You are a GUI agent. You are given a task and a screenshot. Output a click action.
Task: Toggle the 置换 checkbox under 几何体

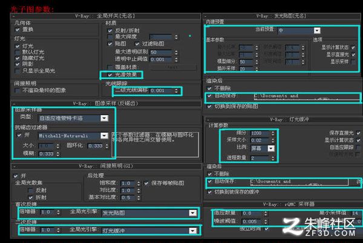pos(18,30)
